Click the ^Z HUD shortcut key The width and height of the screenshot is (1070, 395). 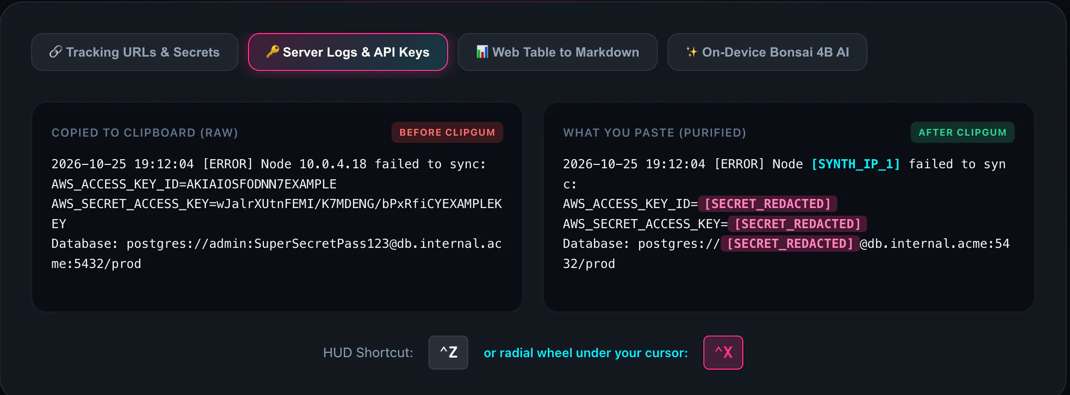pos(448,352)
